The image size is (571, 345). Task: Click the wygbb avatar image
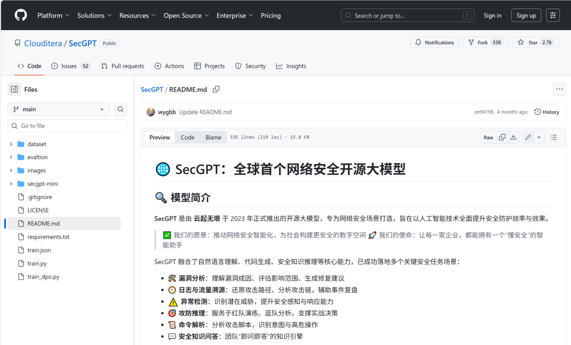tap(151, 112)
